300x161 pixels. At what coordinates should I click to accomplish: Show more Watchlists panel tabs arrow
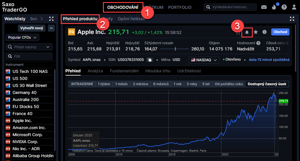point(42,19)
